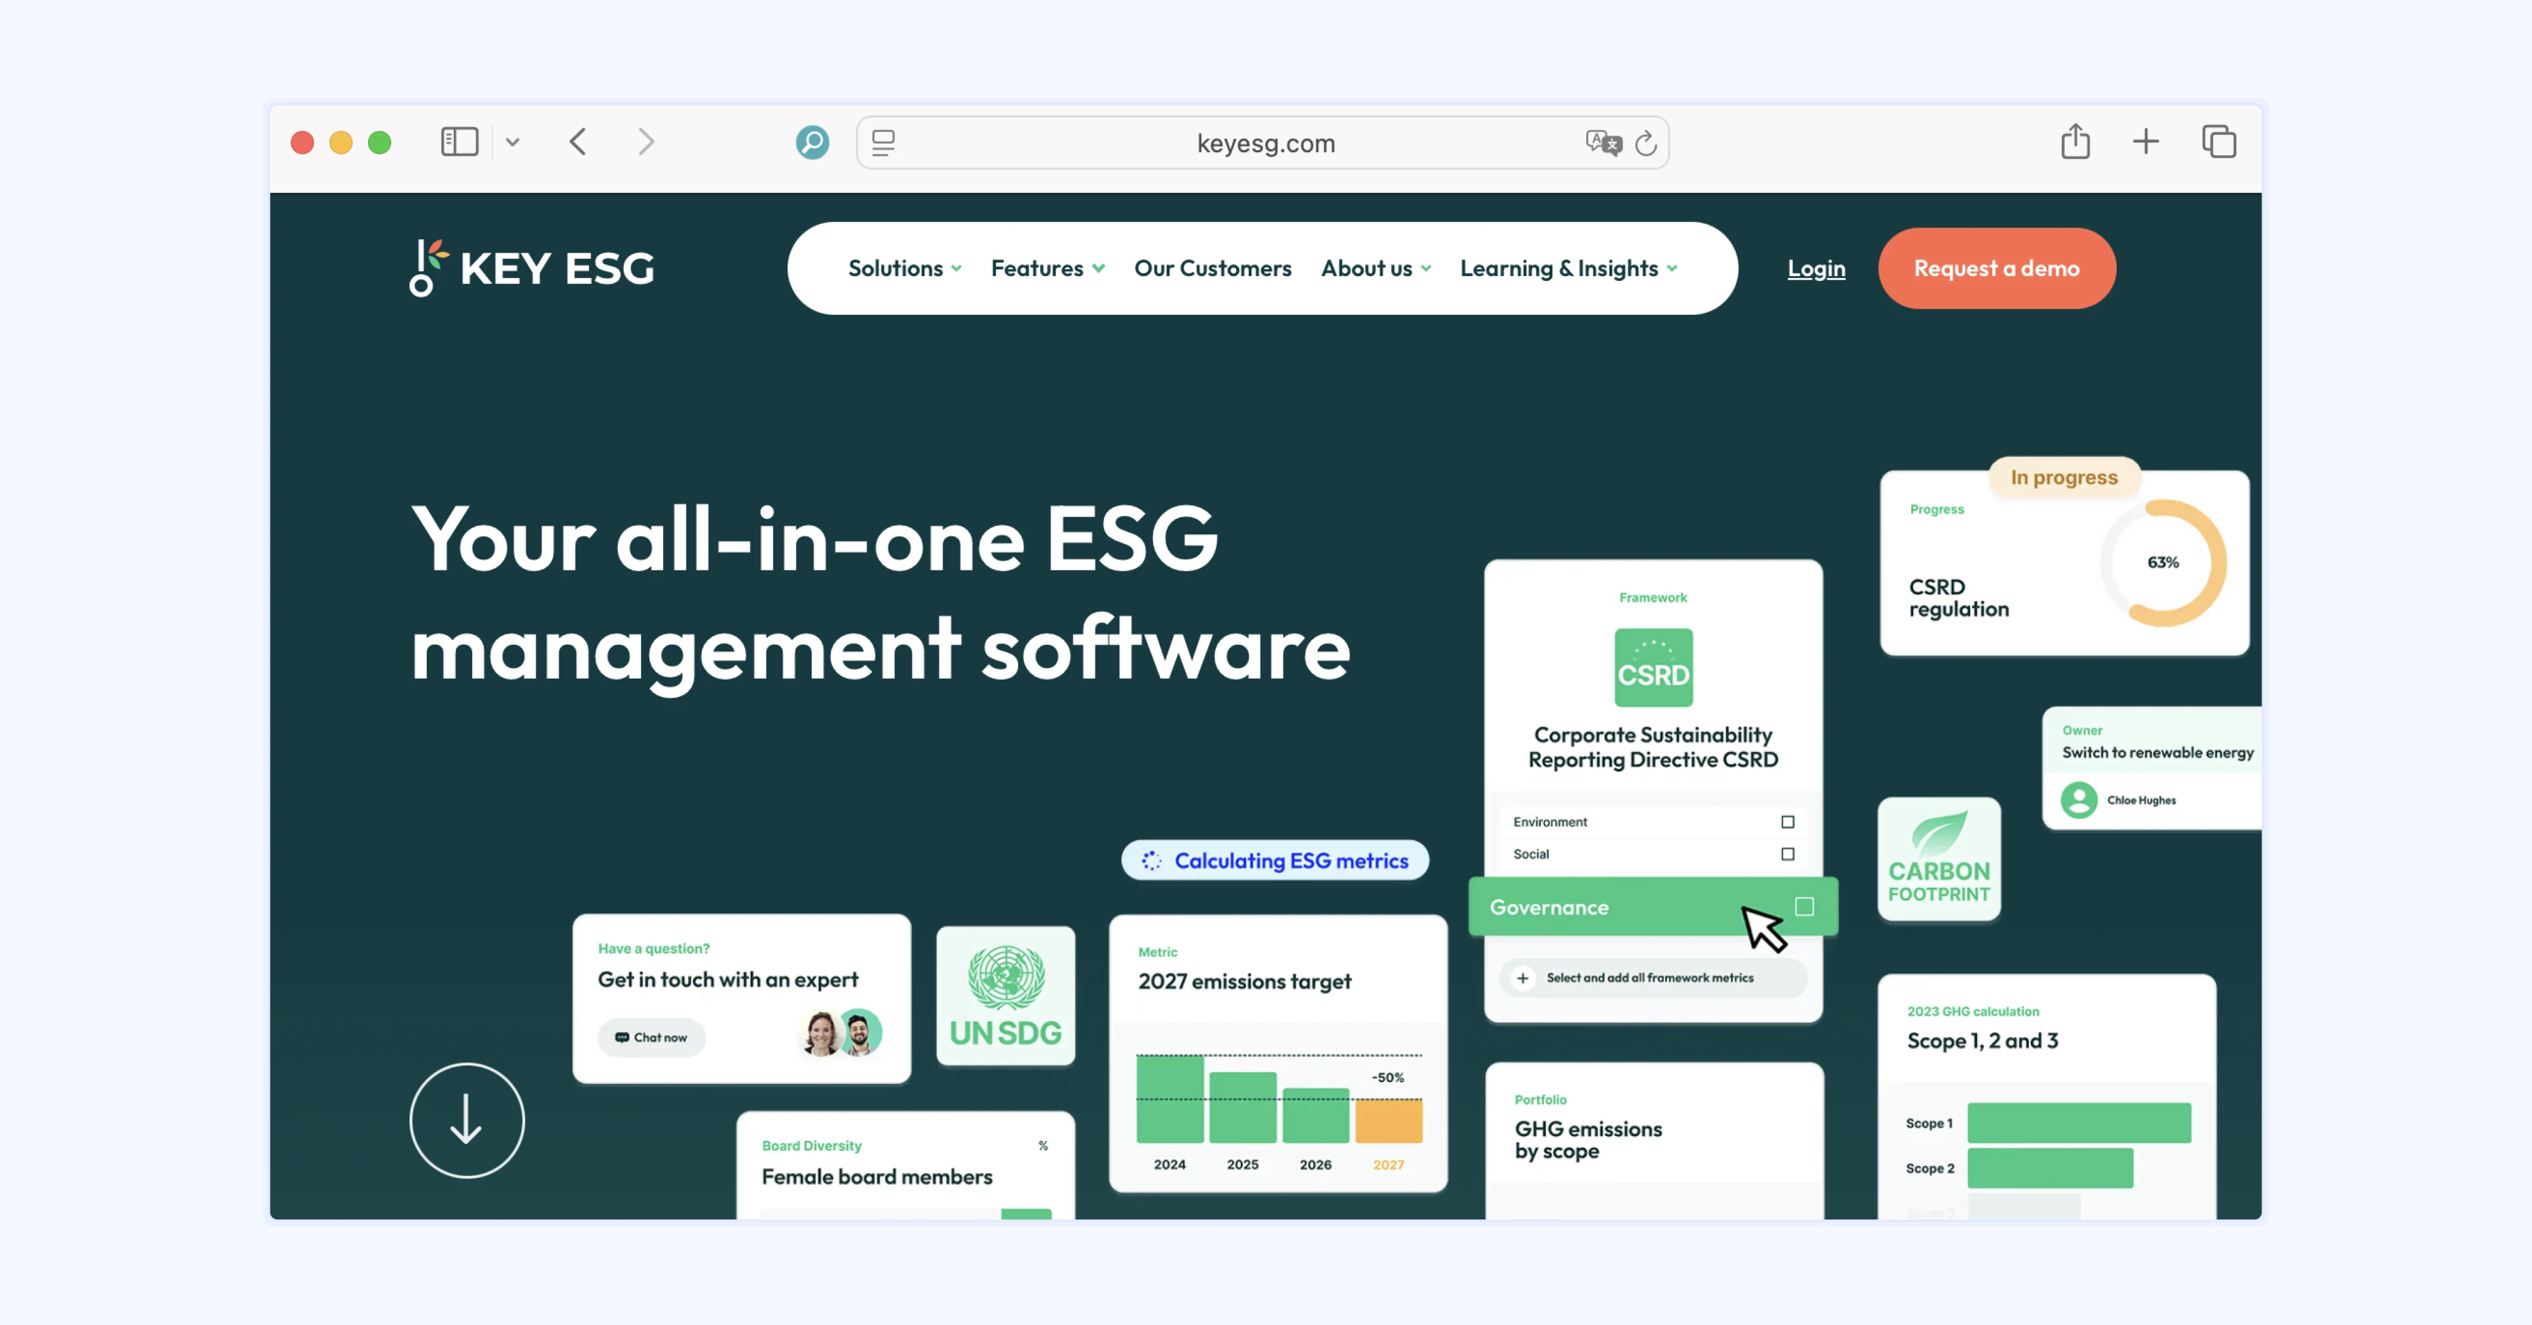The image size is (2532, 1325).
Task: Check the Social checkbox
Action: pyautogui.click(x=1787, y=854)
